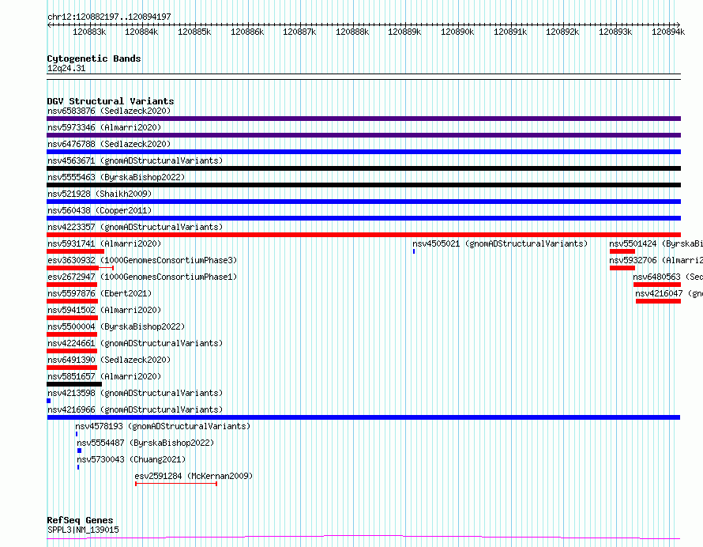Click the blue bar under nsv521928
The image size is (703, 547).
click(x=363, y=202)
